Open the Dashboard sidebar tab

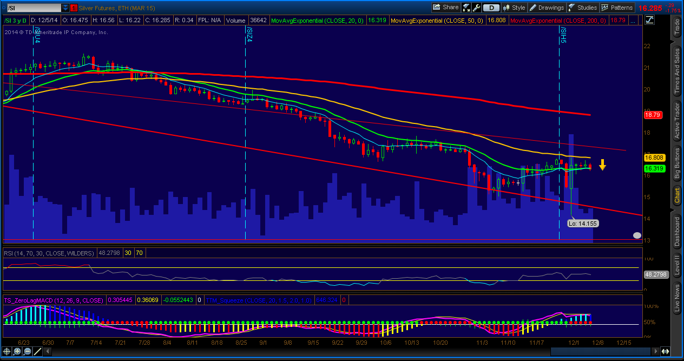coord(677,231)
